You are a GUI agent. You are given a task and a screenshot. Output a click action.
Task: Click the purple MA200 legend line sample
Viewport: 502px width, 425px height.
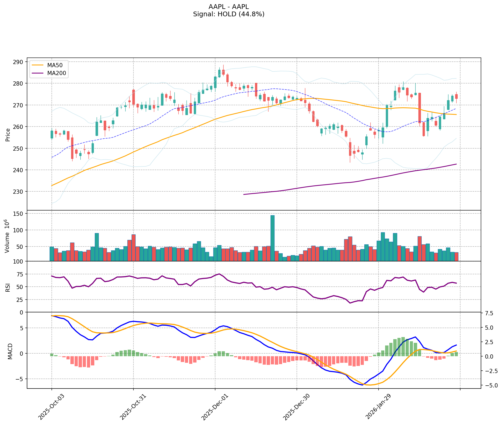pyautogui.click(x=38, y=73)
